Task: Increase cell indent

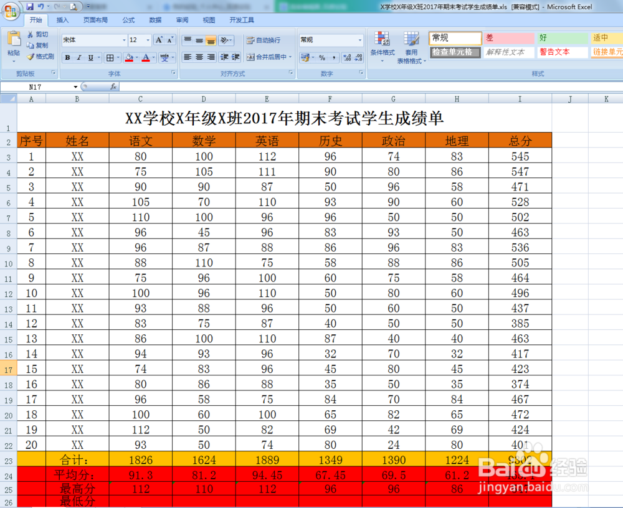Action: coord(235,57)
